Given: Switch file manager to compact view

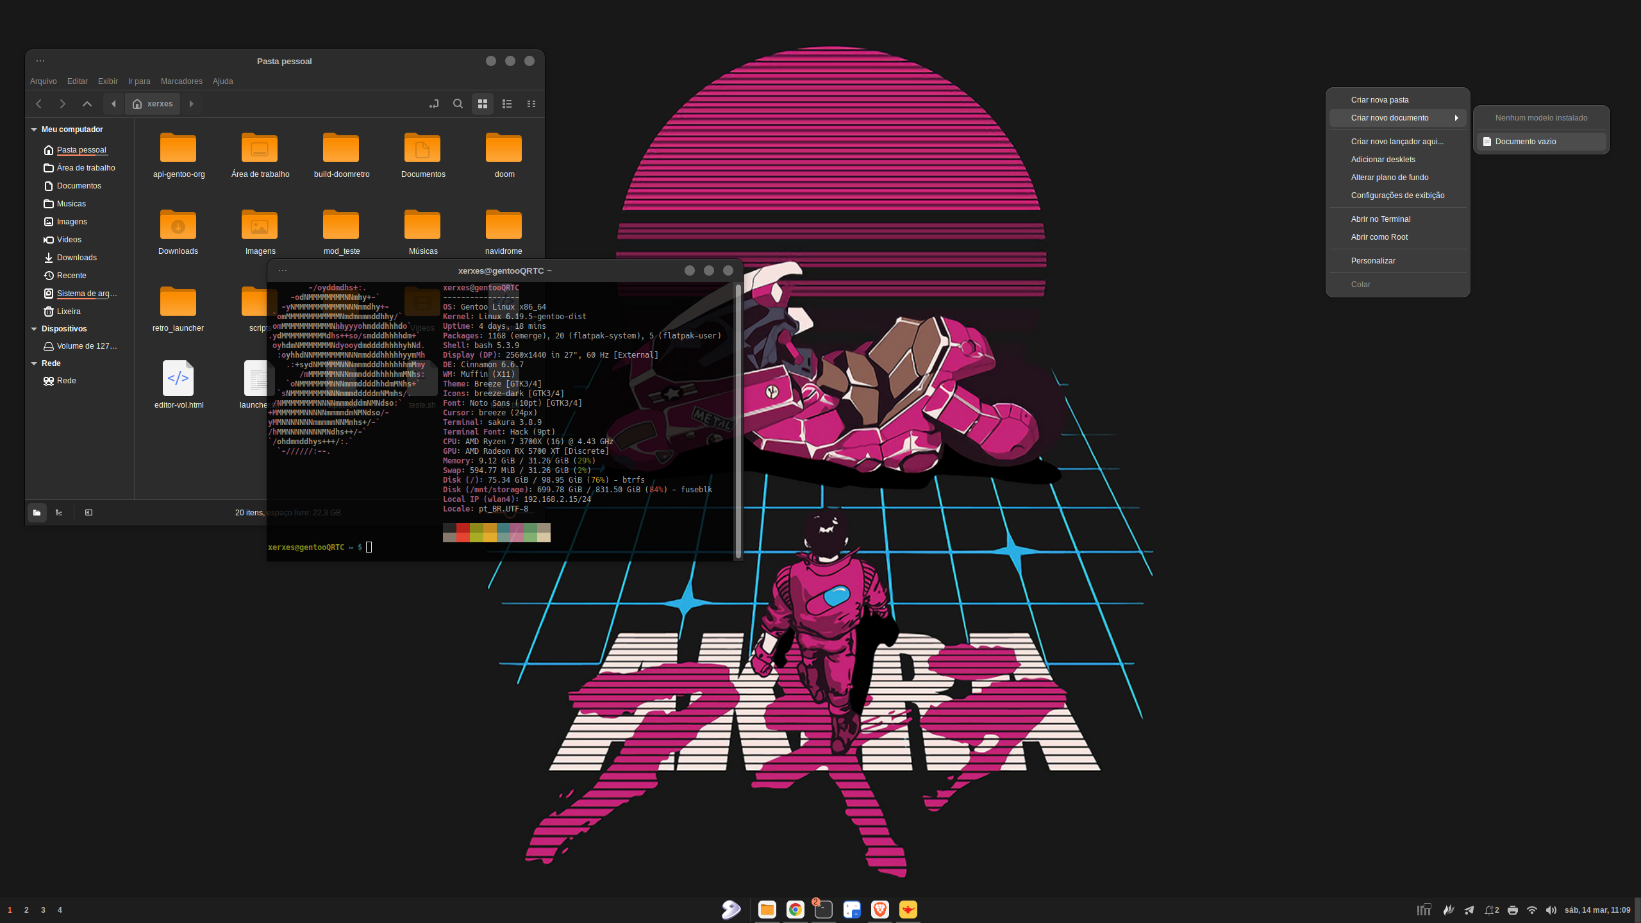Looking at the screenshot, I should [531, 104].
